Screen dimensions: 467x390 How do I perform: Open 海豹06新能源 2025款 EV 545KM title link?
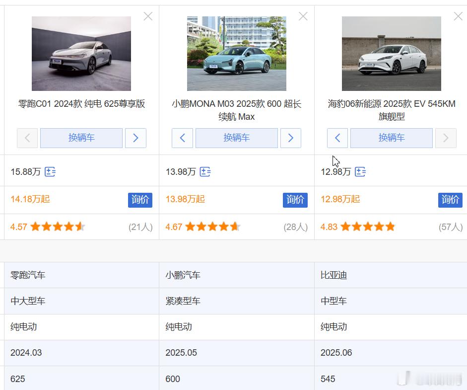coord(392,110)
